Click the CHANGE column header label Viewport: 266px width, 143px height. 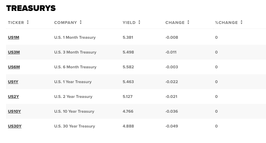[x=175, y=23]
